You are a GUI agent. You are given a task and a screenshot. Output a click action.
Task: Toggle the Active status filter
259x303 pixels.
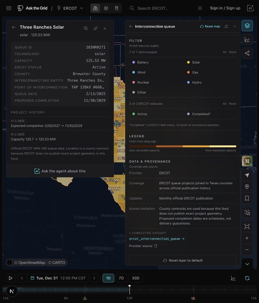(x=140, y=114)
